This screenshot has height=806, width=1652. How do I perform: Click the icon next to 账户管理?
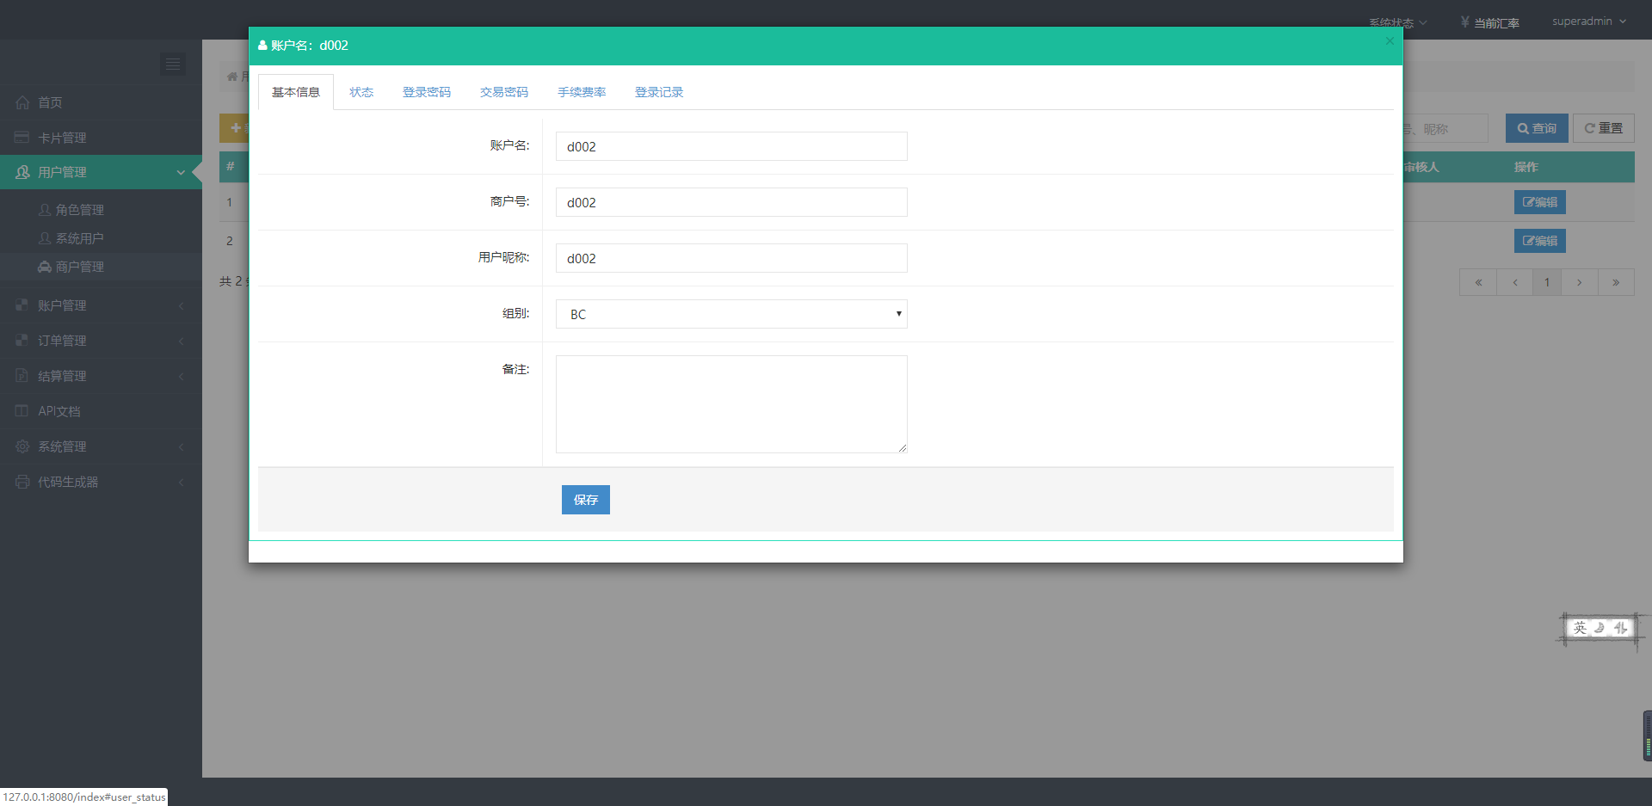(22, 305)
